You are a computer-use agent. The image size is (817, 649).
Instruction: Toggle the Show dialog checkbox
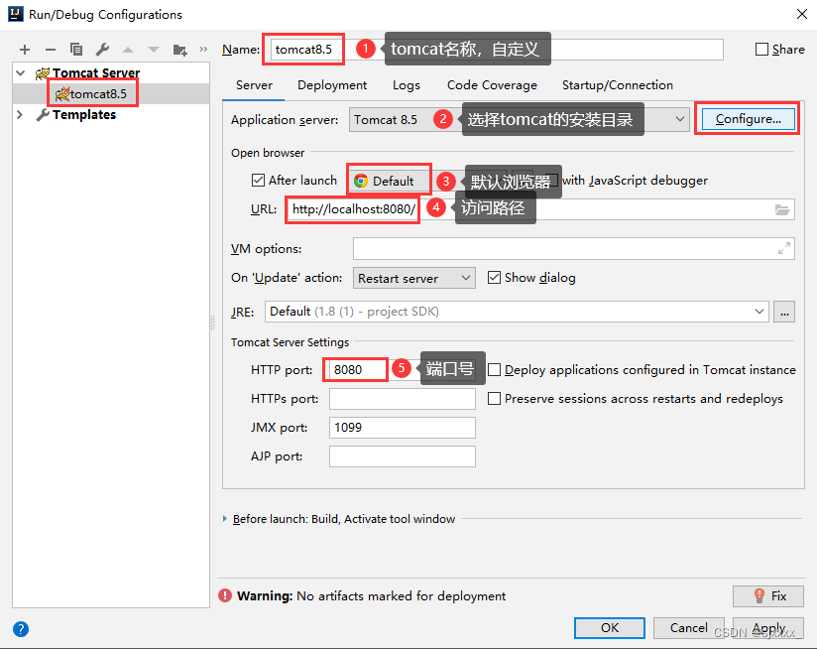click(494, 277)
